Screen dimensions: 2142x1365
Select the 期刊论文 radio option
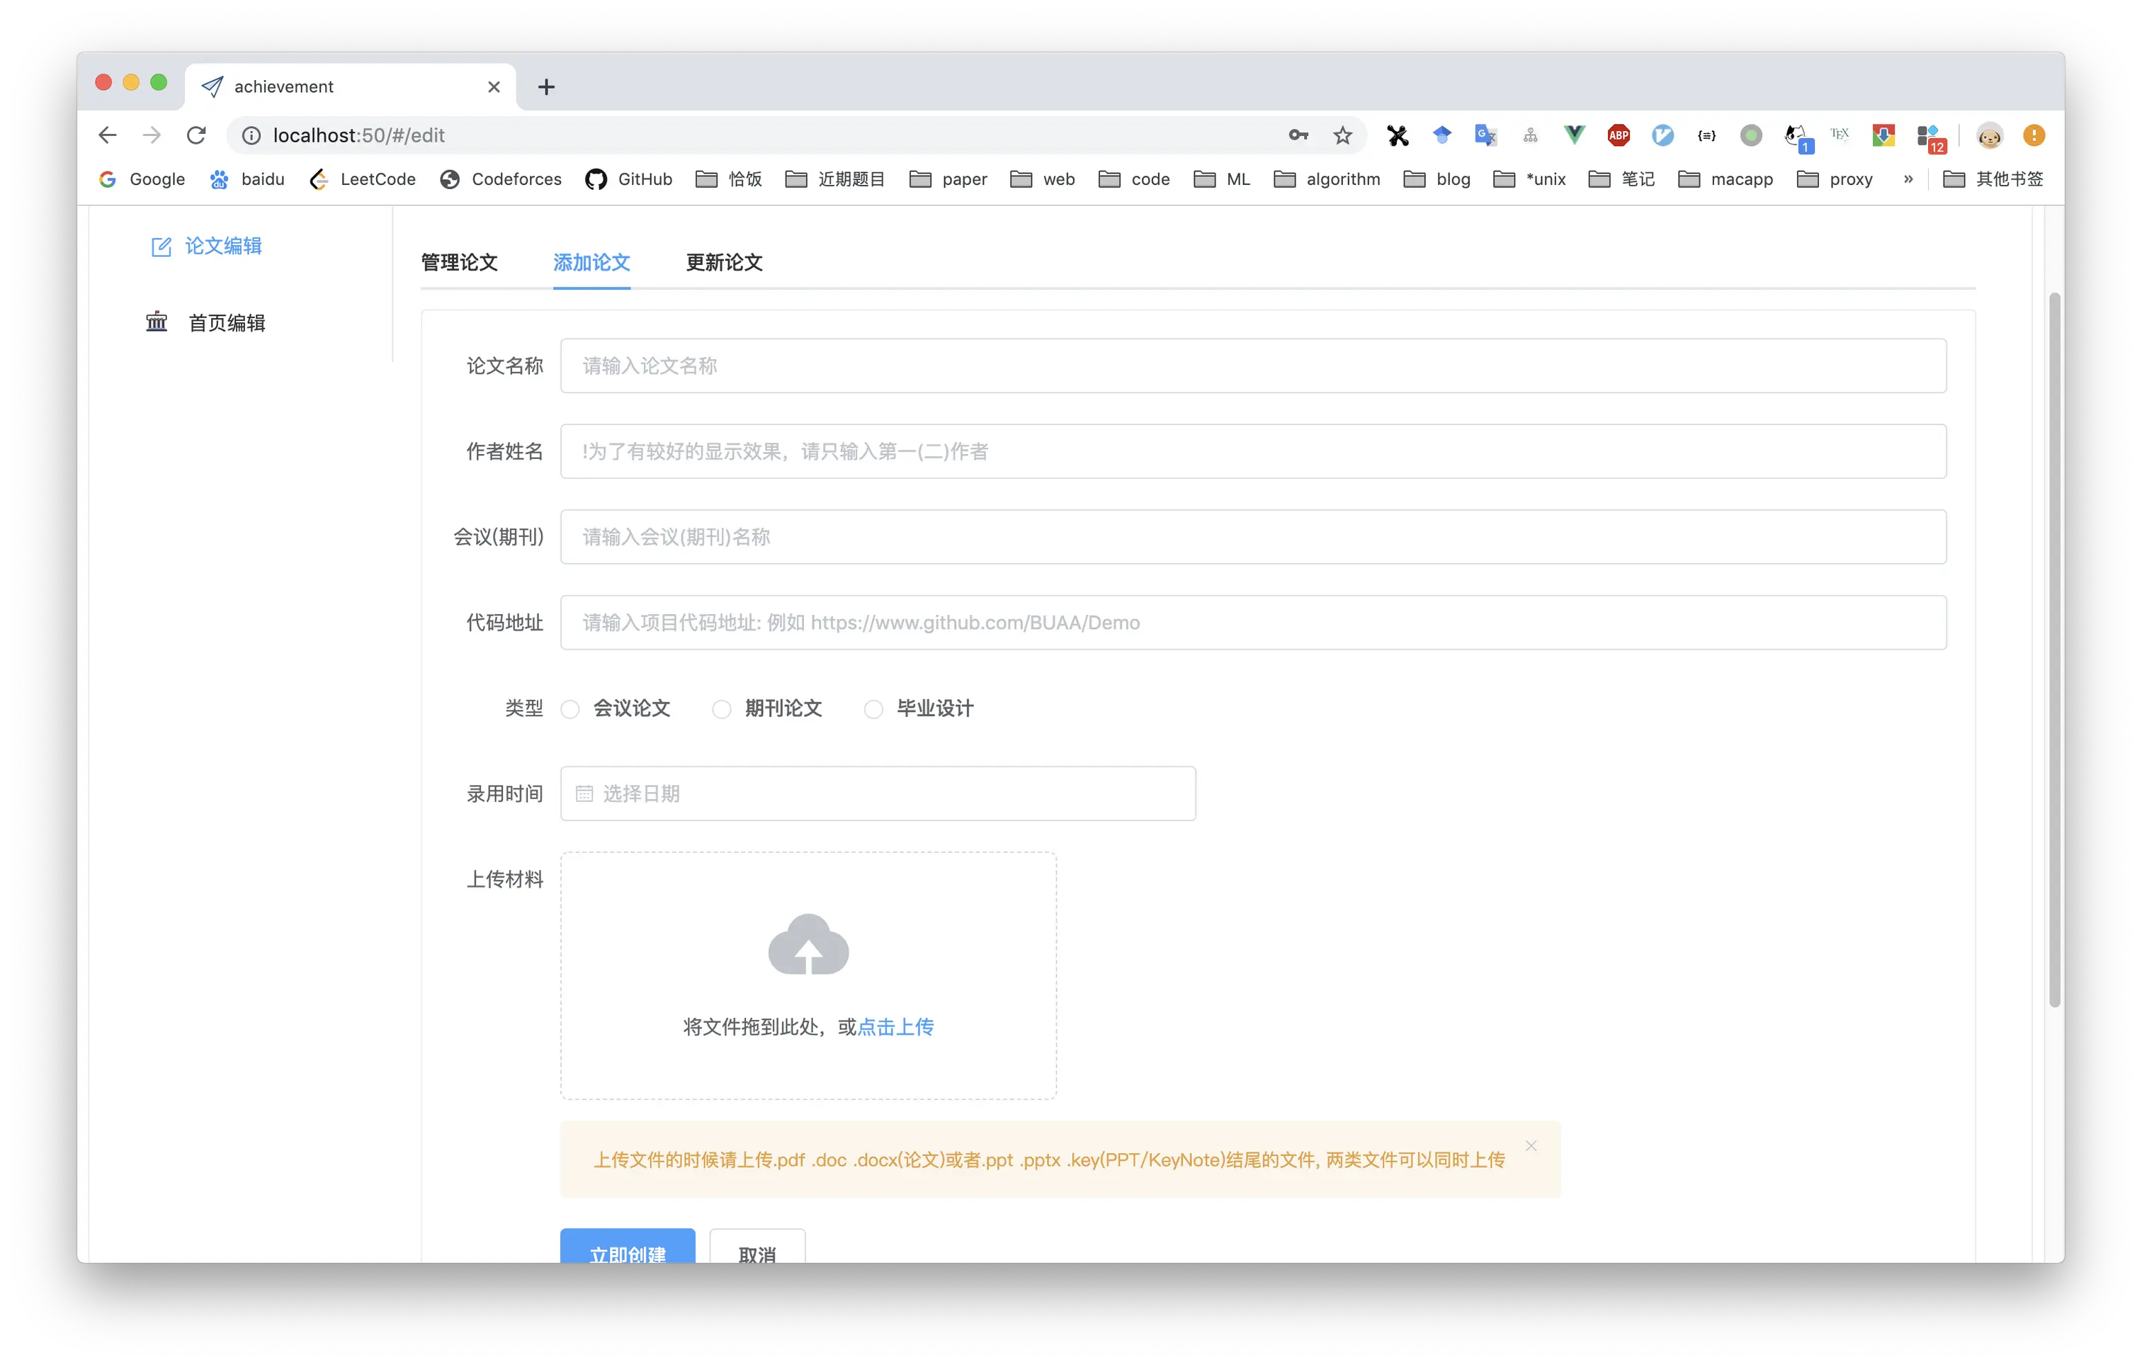click(721, 709)
